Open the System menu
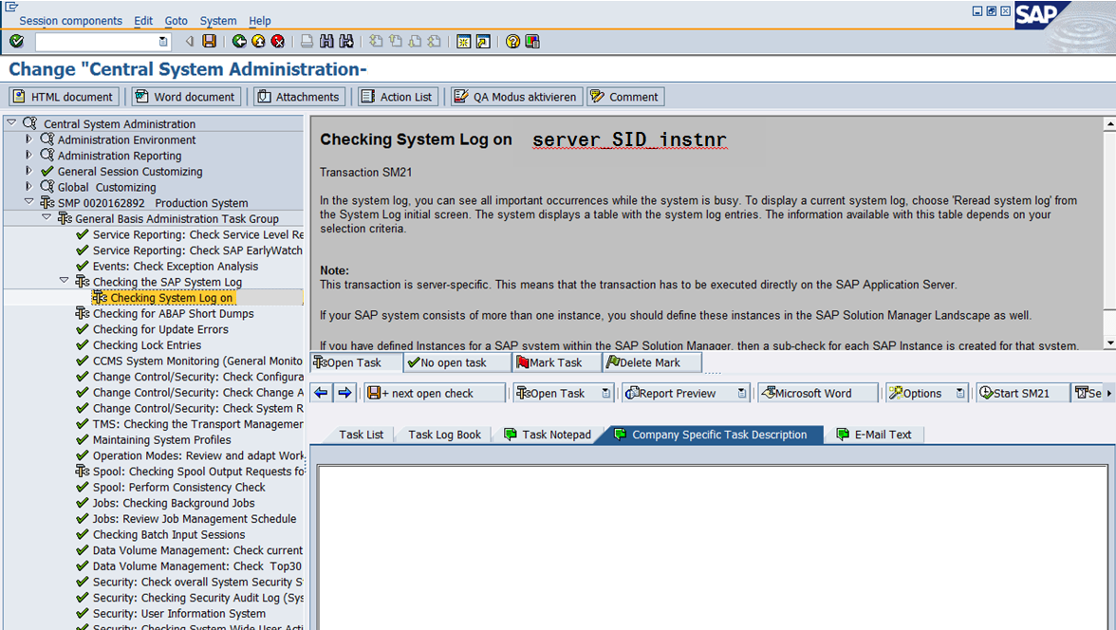Screen dimensions: 1116x630 (x=218, y=21)
